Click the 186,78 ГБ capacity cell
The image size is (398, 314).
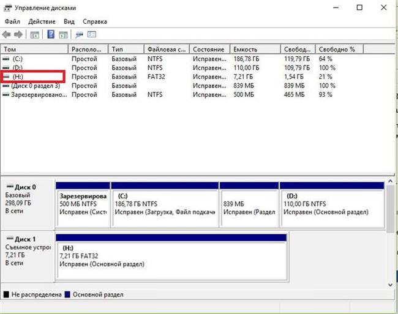(x=246, y=59)
